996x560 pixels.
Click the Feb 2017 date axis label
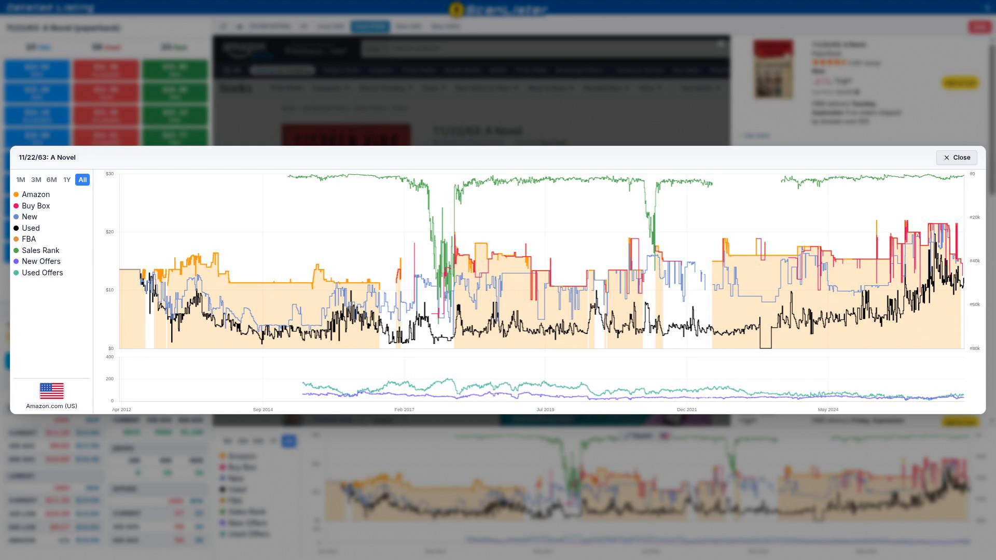[405, 410]
